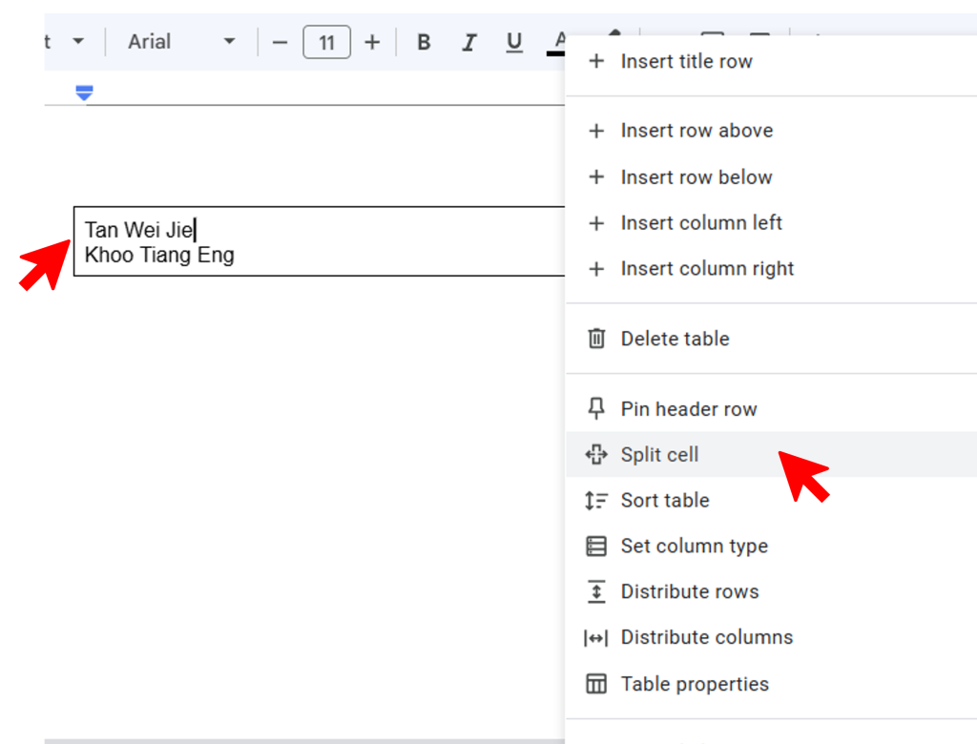Click the plus icon beside Insert row below
977x744 pixels.
(596, 177)
